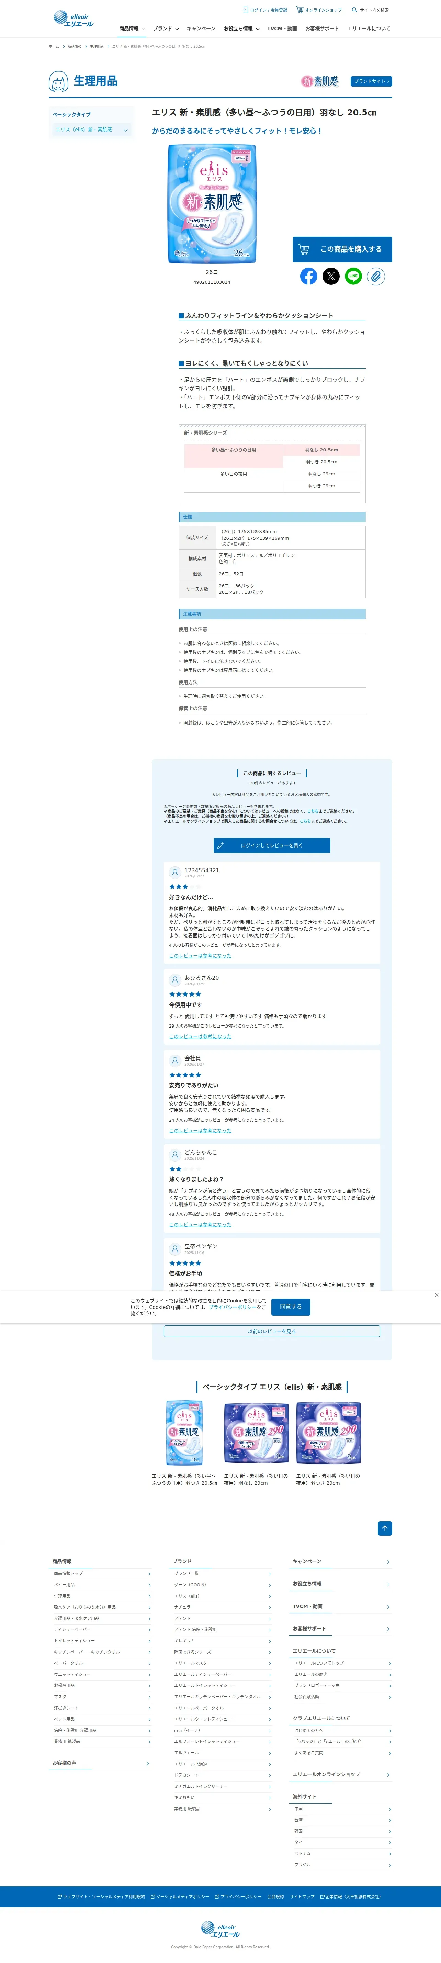
Task: Click the avatar icon of reviewer どんちゃんこ
Action: coord(174,1155)
